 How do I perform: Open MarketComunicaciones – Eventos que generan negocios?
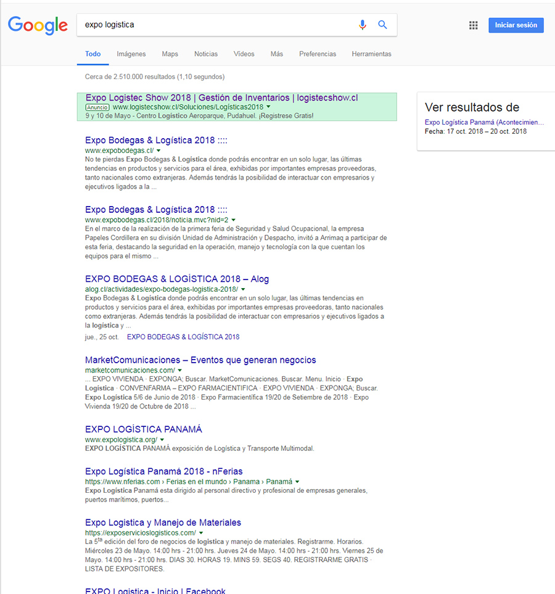[x=200, y=360]
